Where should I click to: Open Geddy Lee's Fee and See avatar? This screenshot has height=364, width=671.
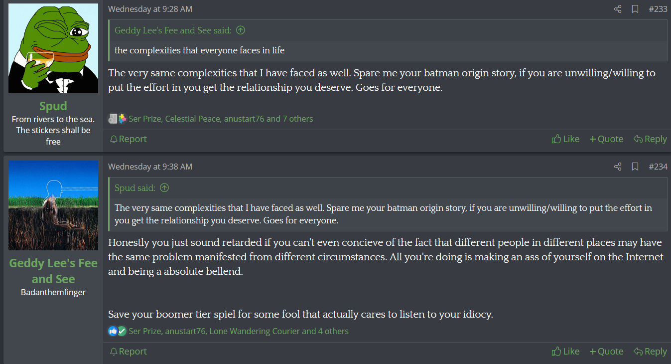click(x=53, y=205)
